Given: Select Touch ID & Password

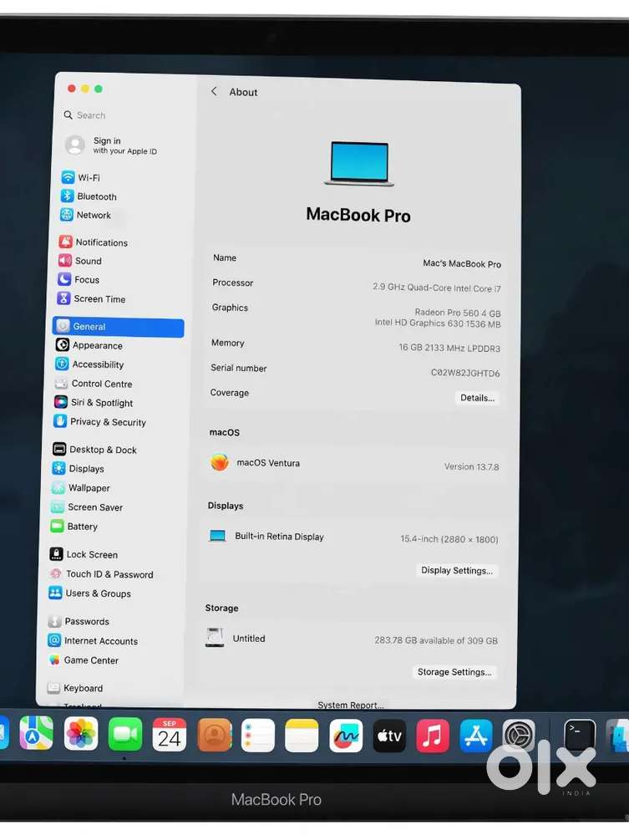Looking at the screenshot, I should [101, 574].
